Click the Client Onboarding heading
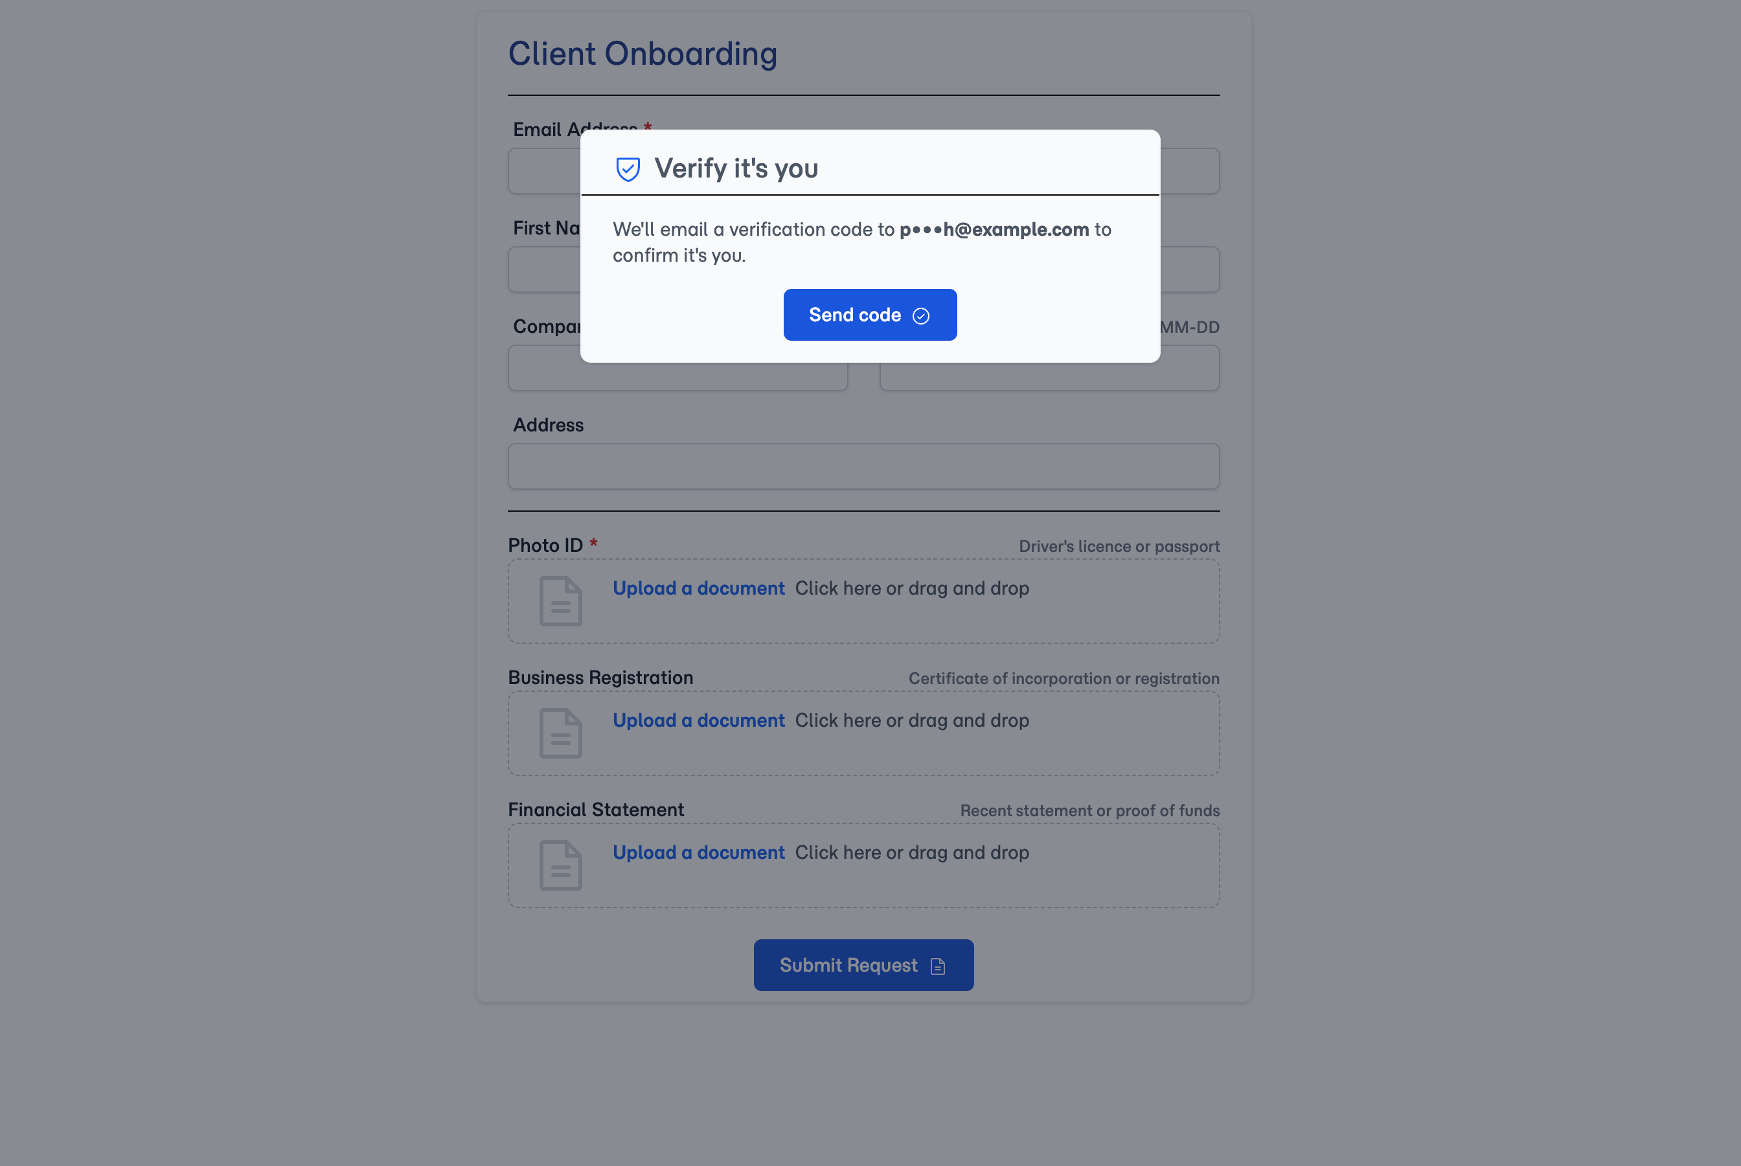The width and height of the screenshot is (1741, 1166). (x=643, y=54)
